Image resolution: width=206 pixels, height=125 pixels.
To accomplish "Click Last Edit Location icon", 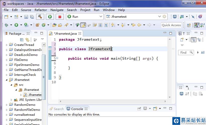I will 133,25.
